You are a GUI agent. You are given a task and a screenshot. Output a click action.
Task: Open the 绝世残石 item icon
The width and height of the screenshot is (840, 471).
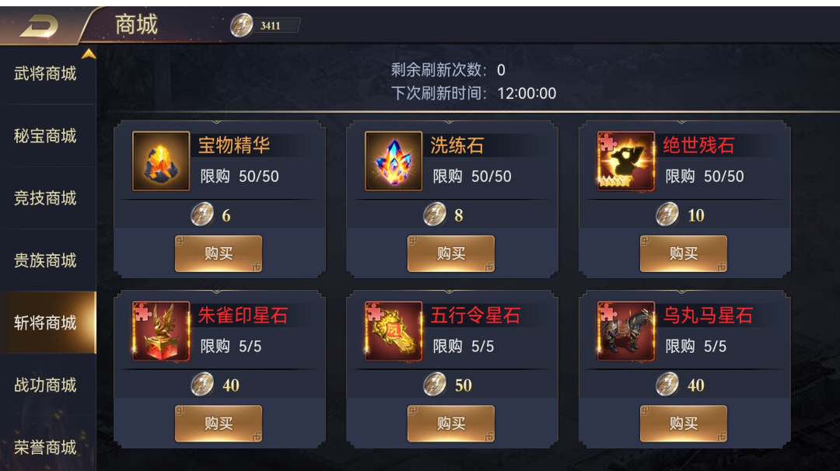[625, 161]
